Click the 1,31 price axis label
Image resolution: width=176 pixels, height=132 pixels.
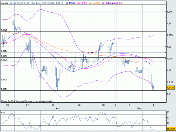click(x=169, y=94)
